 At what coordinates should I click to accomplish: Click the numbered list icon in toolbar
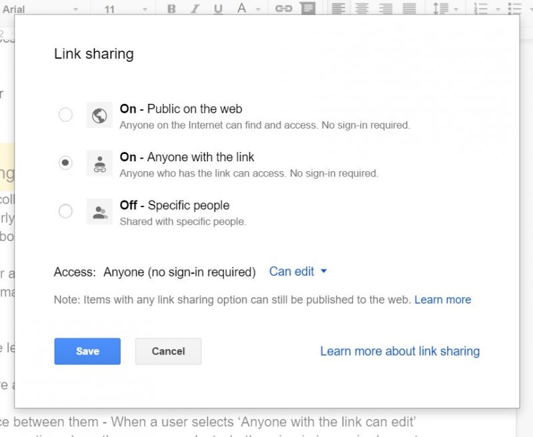(x=481, y=9)
